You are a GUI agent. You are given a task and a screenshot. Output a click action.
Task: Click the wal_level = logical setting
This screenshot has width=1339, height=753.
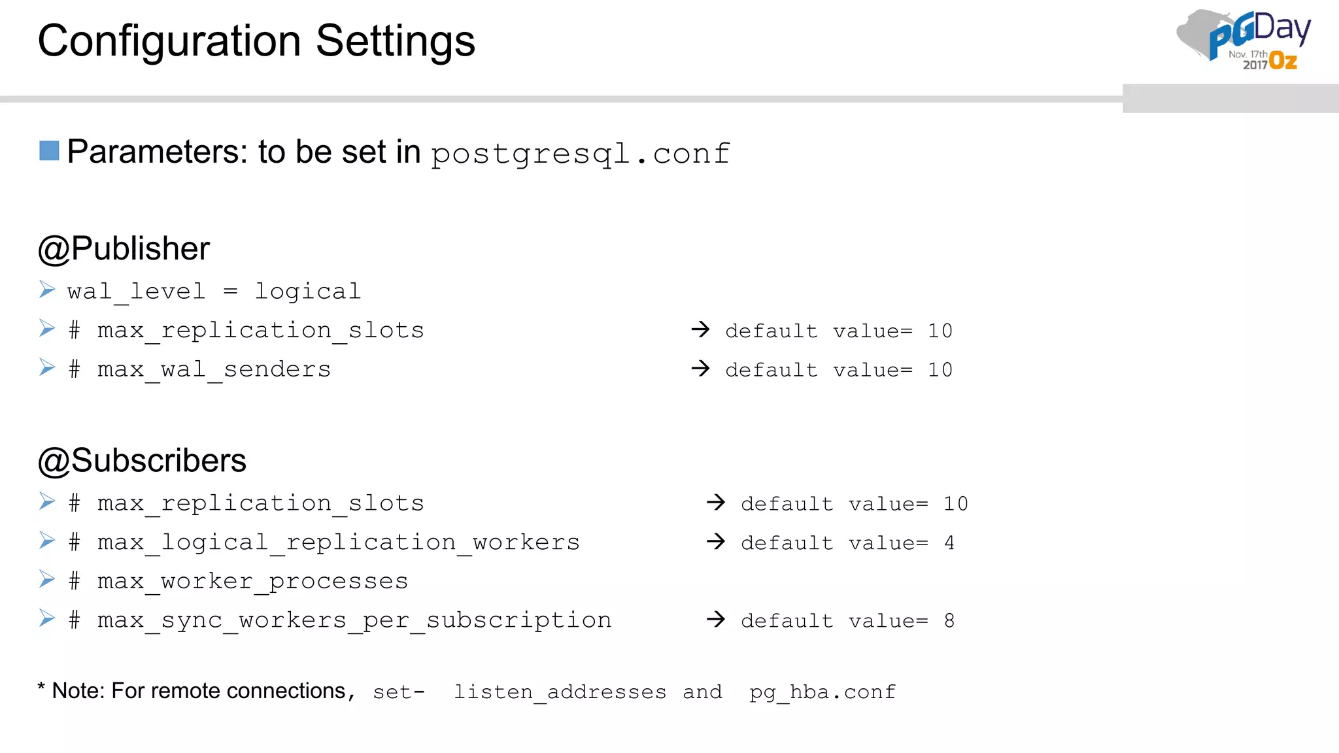214,292
